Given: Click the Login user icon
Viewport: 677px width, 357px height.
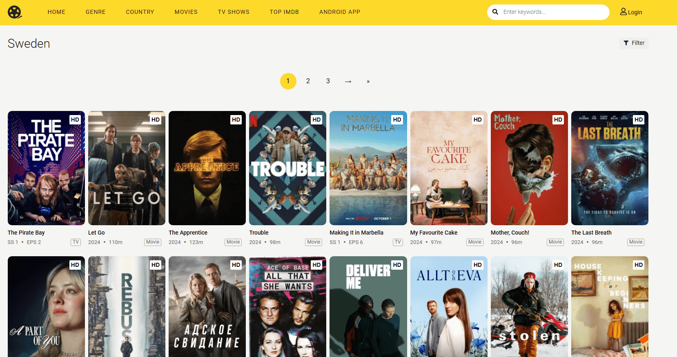Looking at the screenshot, I should (x=623, y=12).
